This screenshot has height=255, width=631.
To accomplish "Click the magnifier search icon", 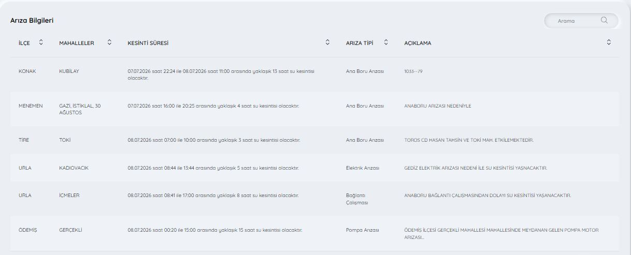I will (x=604, y=21).
